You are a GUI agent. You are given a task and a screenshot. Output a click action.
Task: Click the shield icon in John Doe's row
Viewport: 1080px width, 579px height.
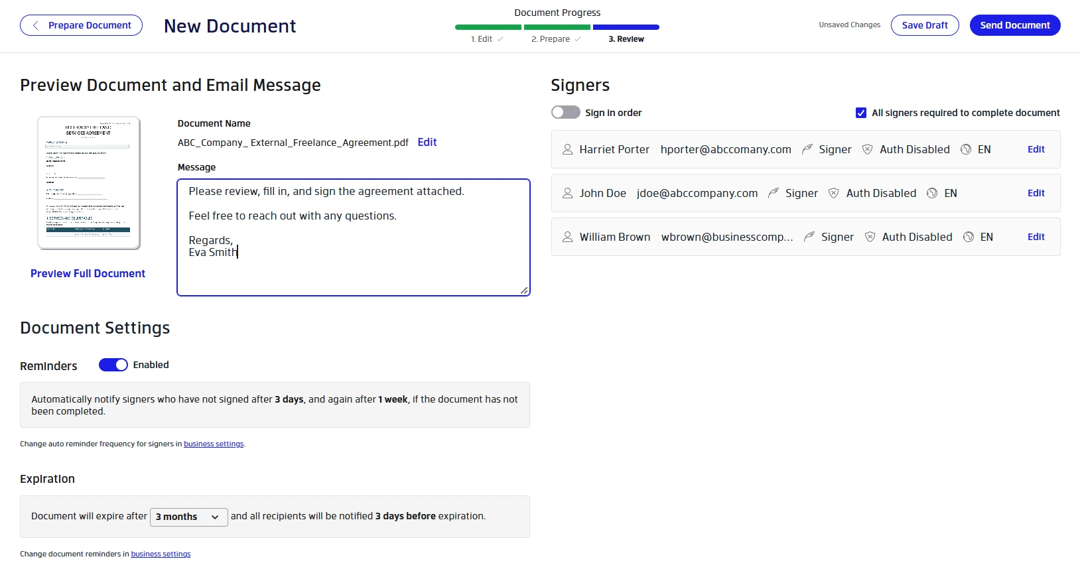coord(834,193)
